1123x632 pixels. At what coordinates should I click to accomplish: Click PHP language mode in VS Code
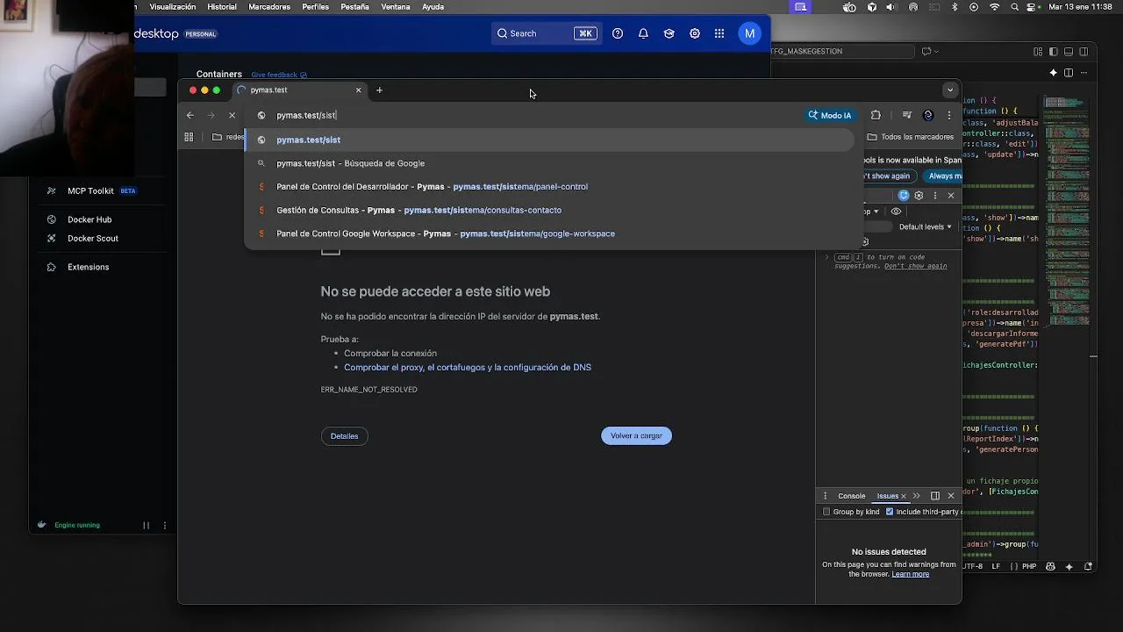point(1028,567)
